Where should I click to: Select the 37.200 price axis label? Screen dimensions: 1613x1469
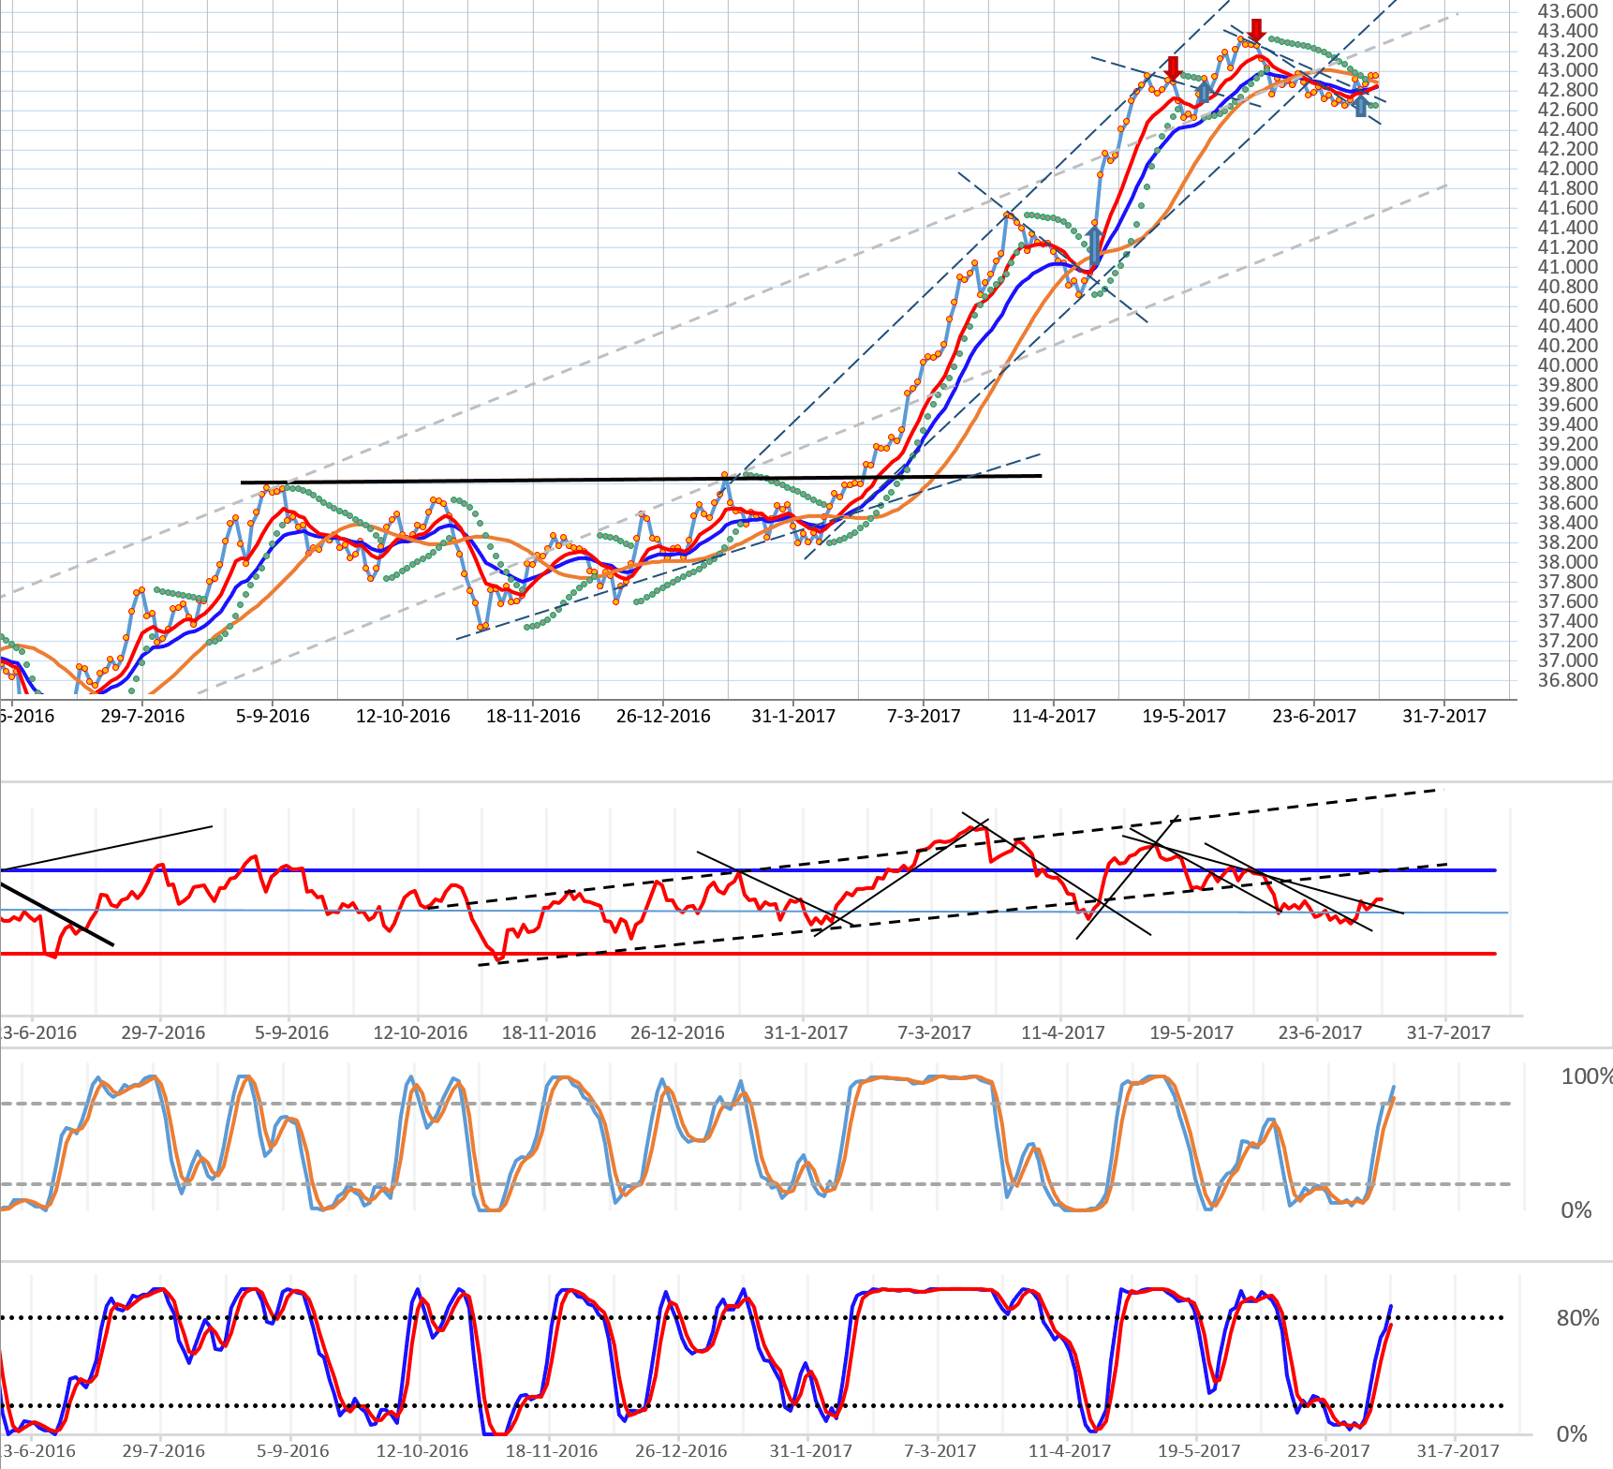1568,641
